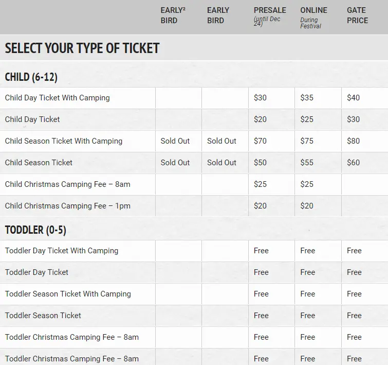Click Sold Out under Early Bird for Child Season Ticket
The height and width of the screenshot is (365, 388).
point(221,162)
